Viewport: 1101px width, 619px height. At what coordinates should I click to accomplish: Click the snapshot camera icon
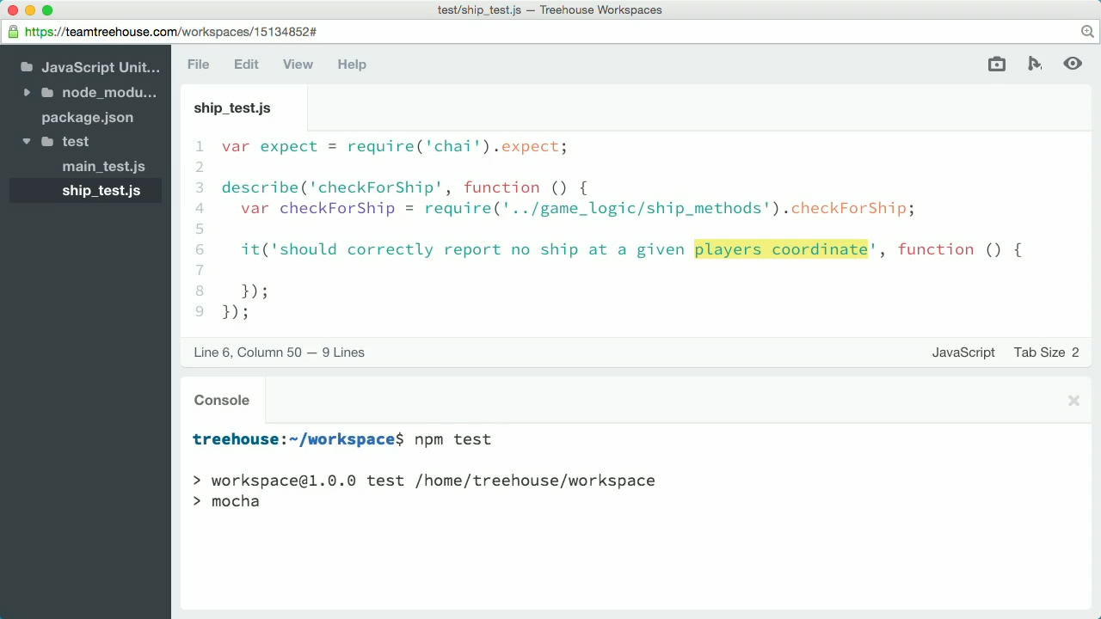[996, 64]
